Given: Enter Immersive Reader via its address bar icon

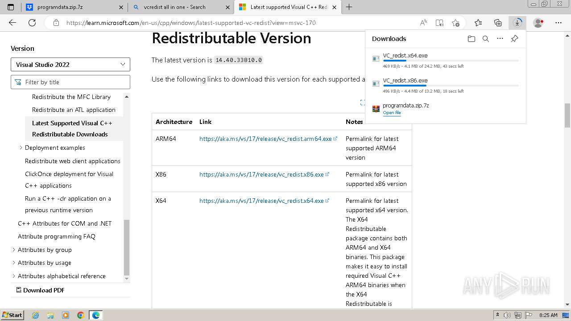Looking at the screenshot, I should click(x=439, y=23).
